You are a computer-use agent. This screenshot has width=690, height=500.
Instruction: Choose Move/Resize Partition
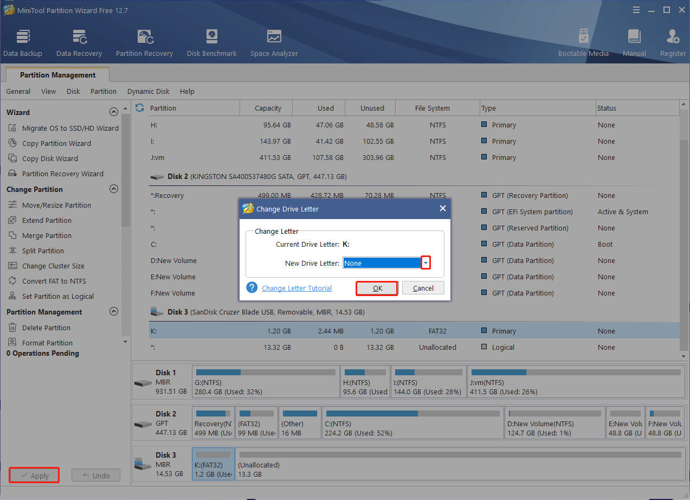50,206
